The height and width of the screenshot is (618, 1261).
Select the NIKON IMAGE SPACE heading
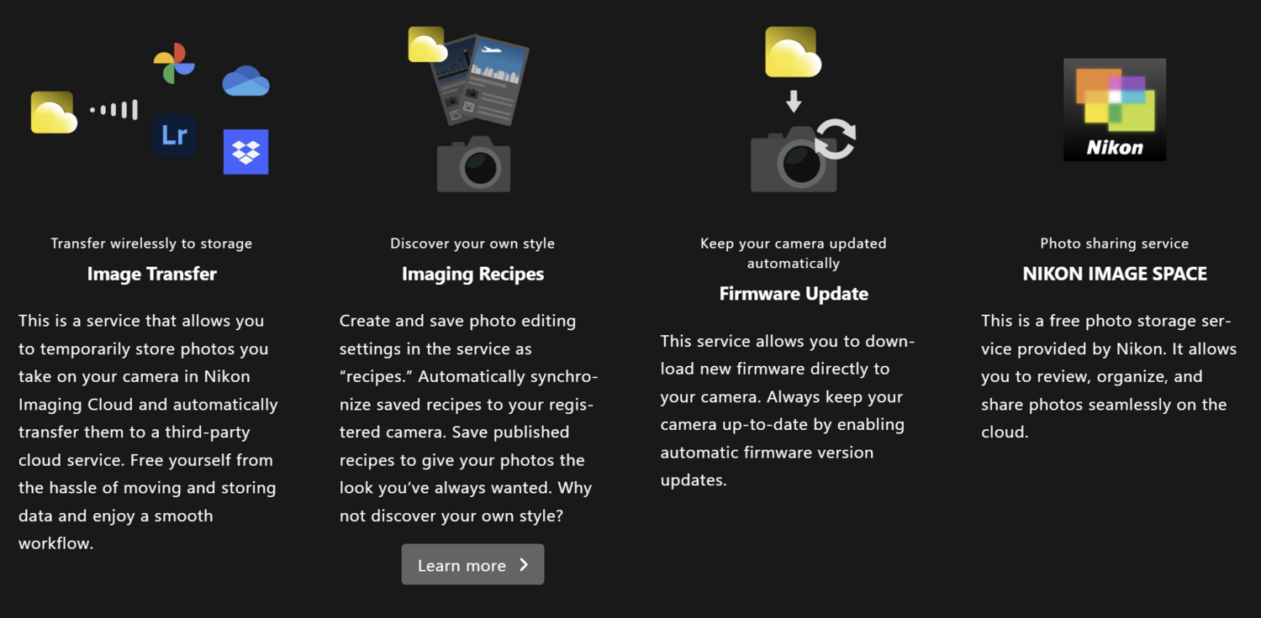click(x=1115, y=274)
